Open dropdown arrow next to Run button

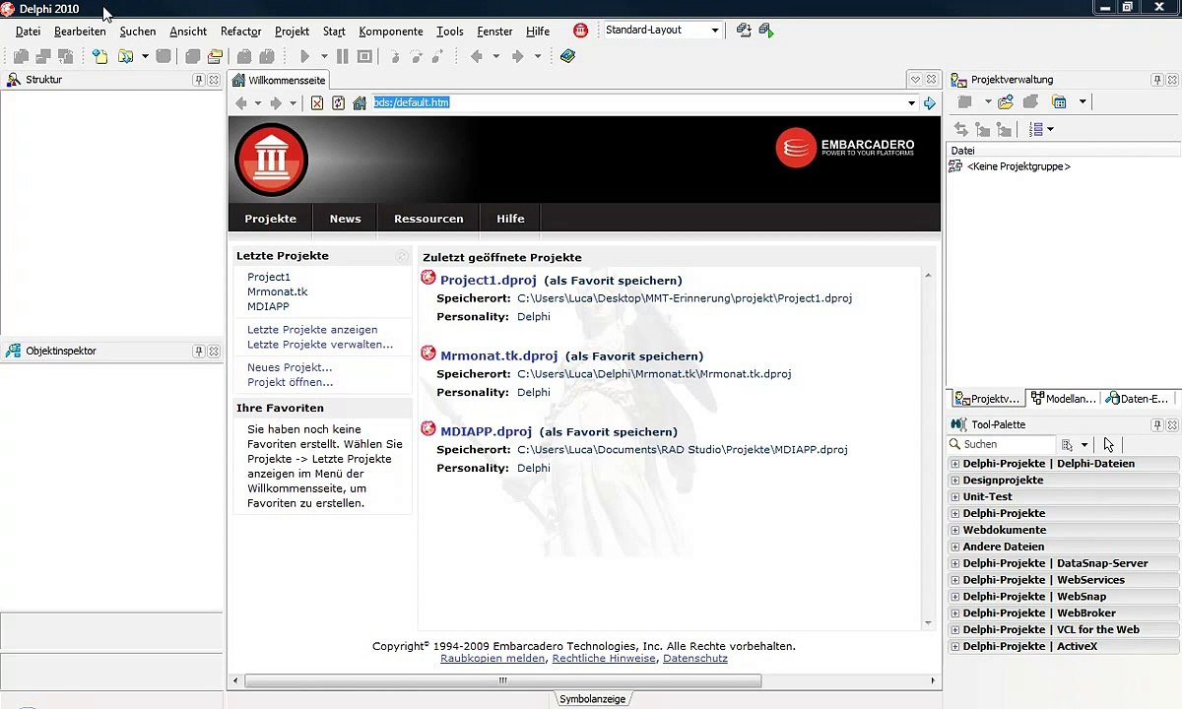click(x=323, y=56)
